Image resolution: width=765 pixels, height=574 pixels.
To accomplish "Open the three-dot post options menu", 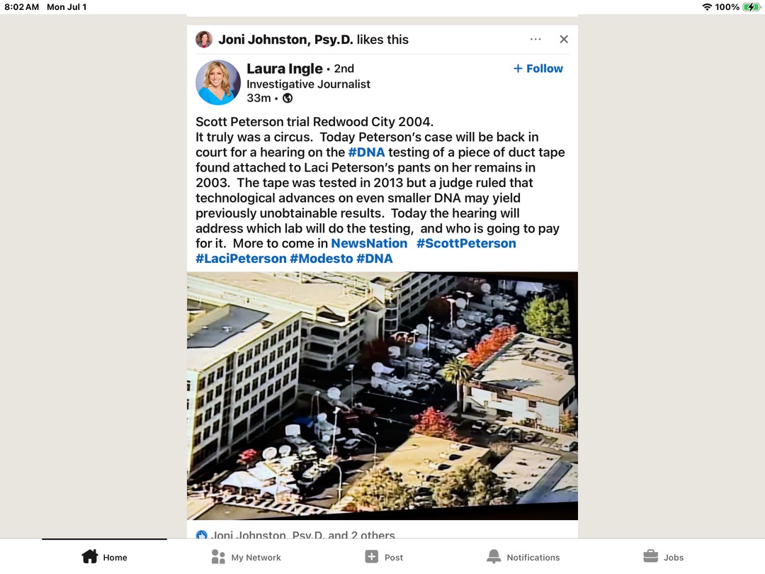I will coord(535,39).
